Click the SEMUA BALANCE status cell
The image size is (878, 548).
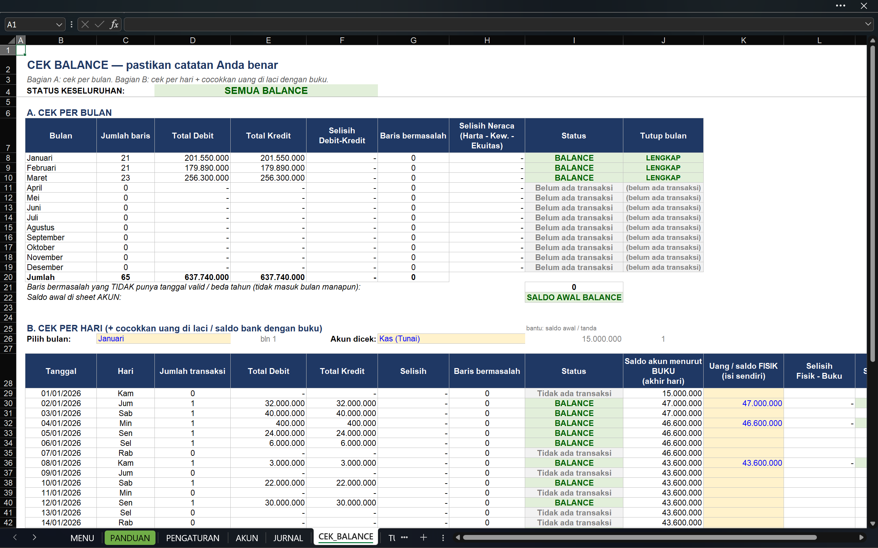[266, 90]
